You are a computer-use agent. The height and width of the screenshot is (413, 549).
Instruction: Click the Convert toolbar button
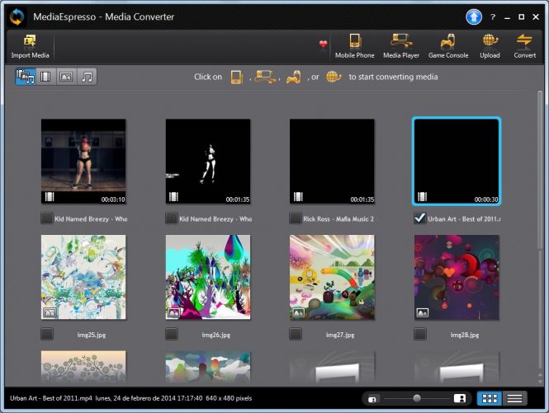click(524, 46)
